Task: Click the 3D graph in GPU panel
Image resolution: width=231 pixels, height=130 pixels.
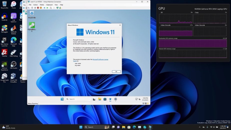Action: point(176,18)
